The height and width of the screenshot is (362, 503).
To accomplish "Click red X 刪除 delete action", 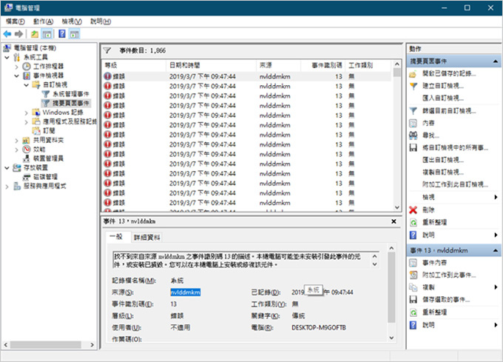I will coord(428,210).
